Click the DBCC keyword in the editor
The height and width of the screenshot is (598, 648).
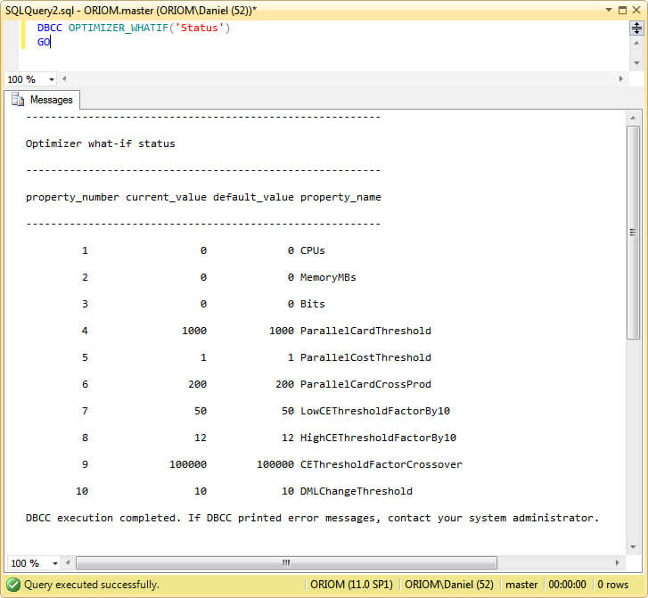pos(50,28)
